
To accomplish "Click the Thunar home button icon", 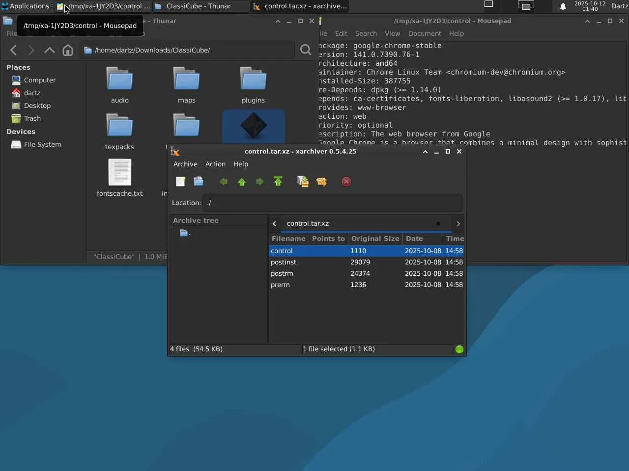I will [68, 50].
